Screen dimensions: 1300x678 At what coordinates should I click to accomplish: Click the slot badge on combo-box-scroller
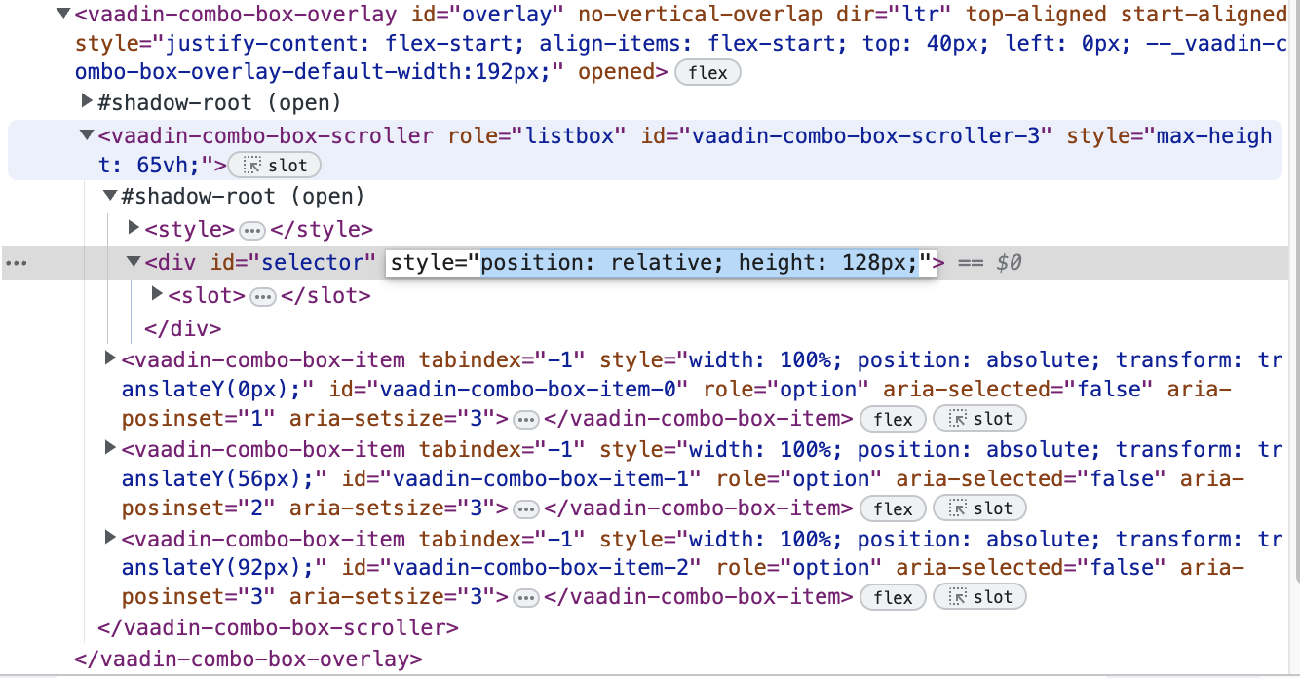pos(276,166)
